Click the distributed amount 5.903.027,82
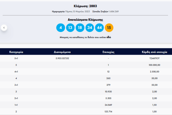This screenshot has height=115, width=172. [62, 58]
